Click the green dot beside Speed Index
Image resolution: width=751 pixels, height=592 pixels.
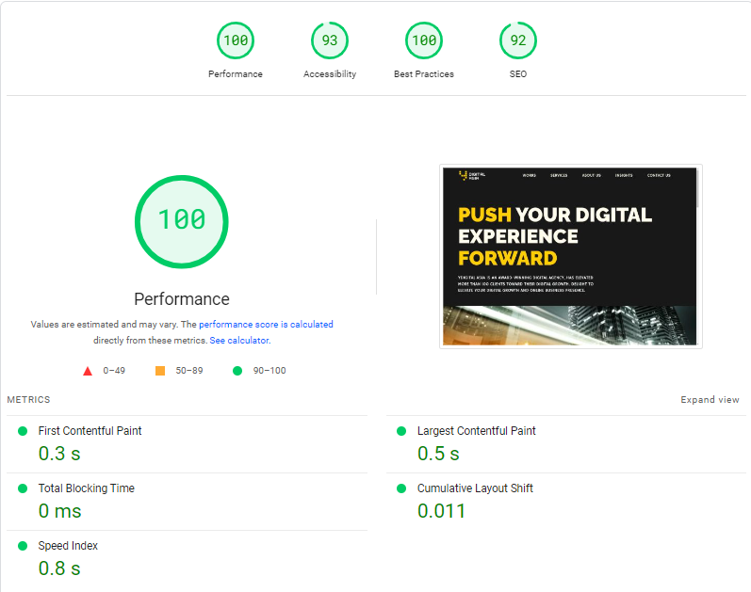(23, 546)
